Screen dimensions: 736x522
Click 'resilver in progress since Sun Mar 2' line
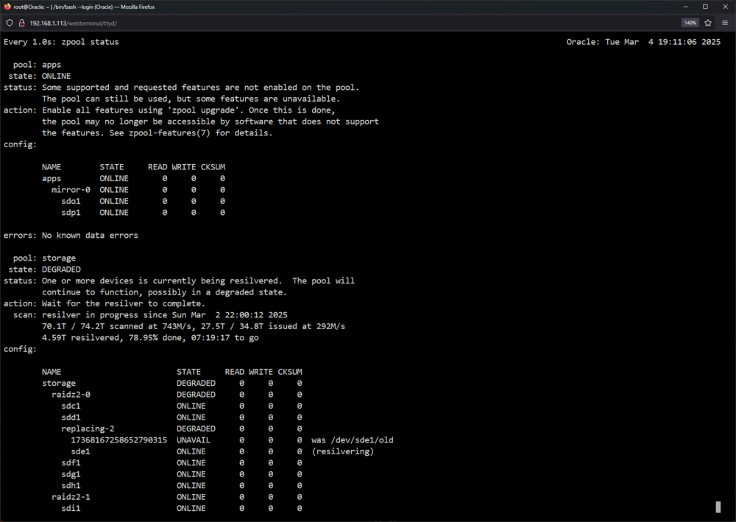click(x=150, y=315)
